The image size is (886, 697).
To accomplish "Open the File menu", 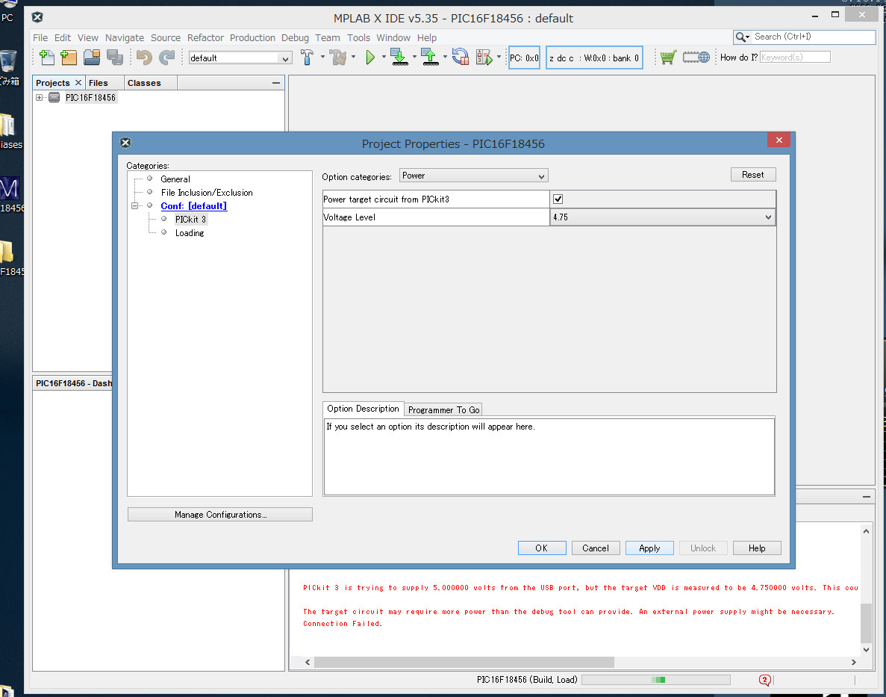I will click(x=40, y=38).
